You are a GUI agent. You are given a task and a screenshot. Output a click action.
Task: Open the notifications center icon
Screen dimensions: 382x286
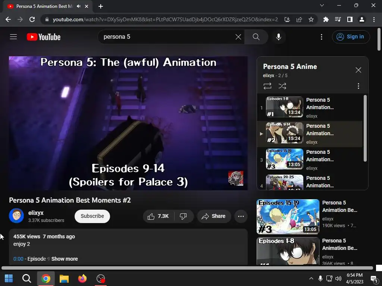[x=374, y=279]
